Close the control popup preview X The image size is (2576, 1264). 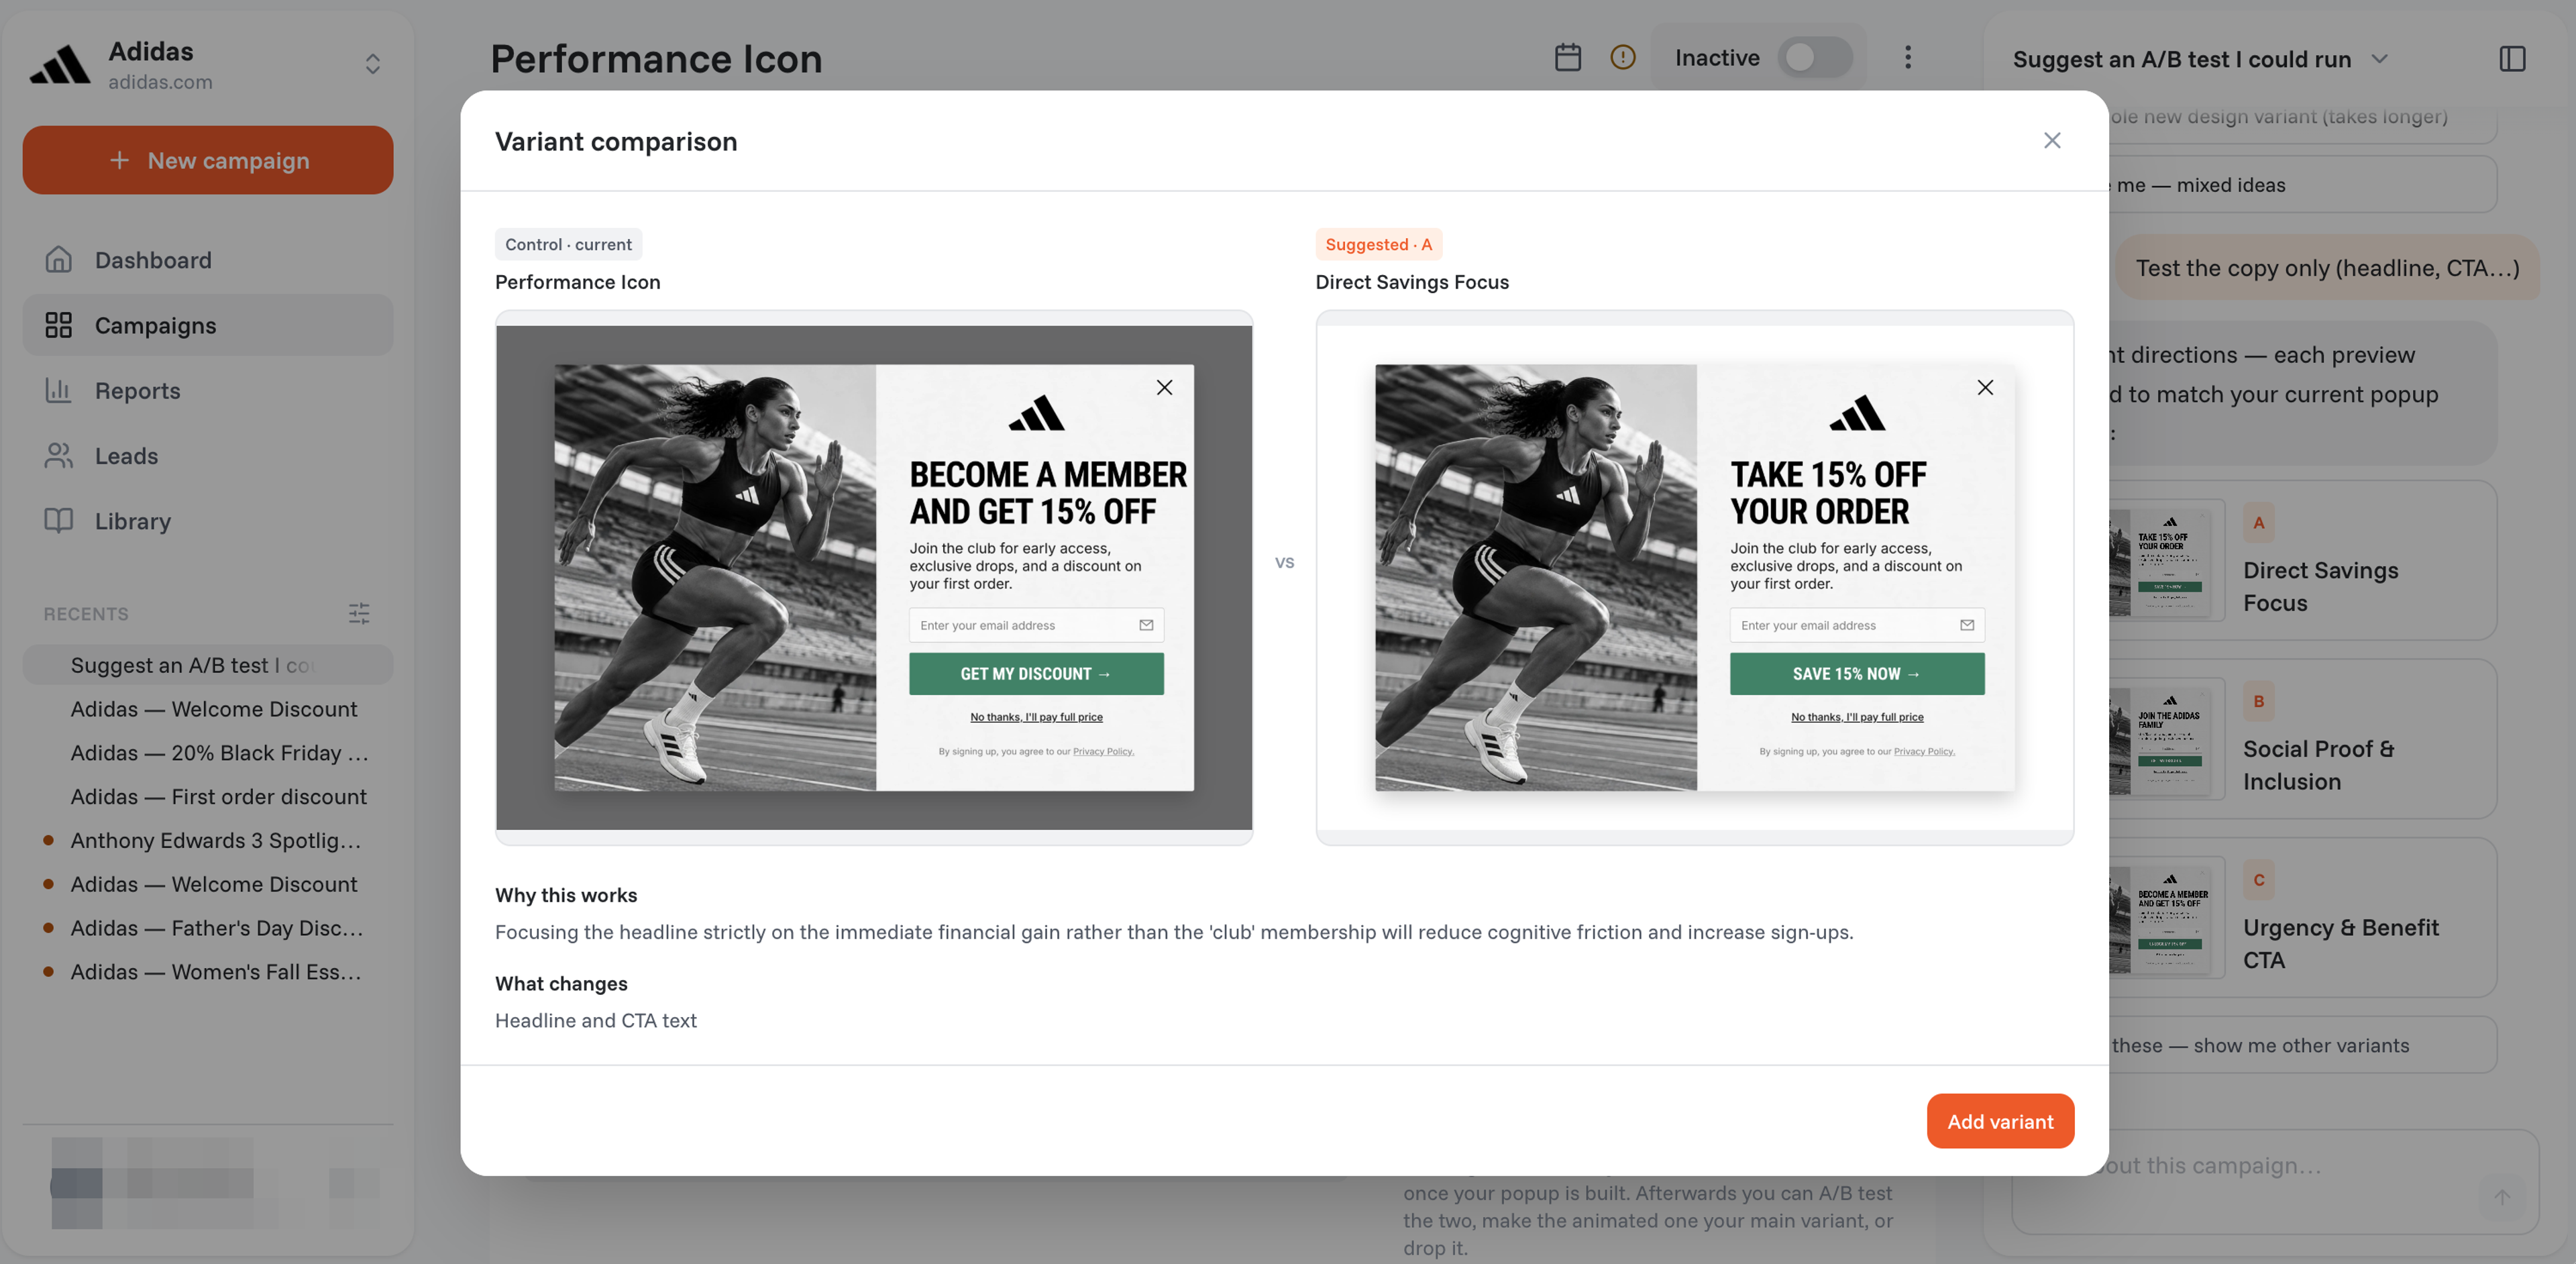[1164, 388]
